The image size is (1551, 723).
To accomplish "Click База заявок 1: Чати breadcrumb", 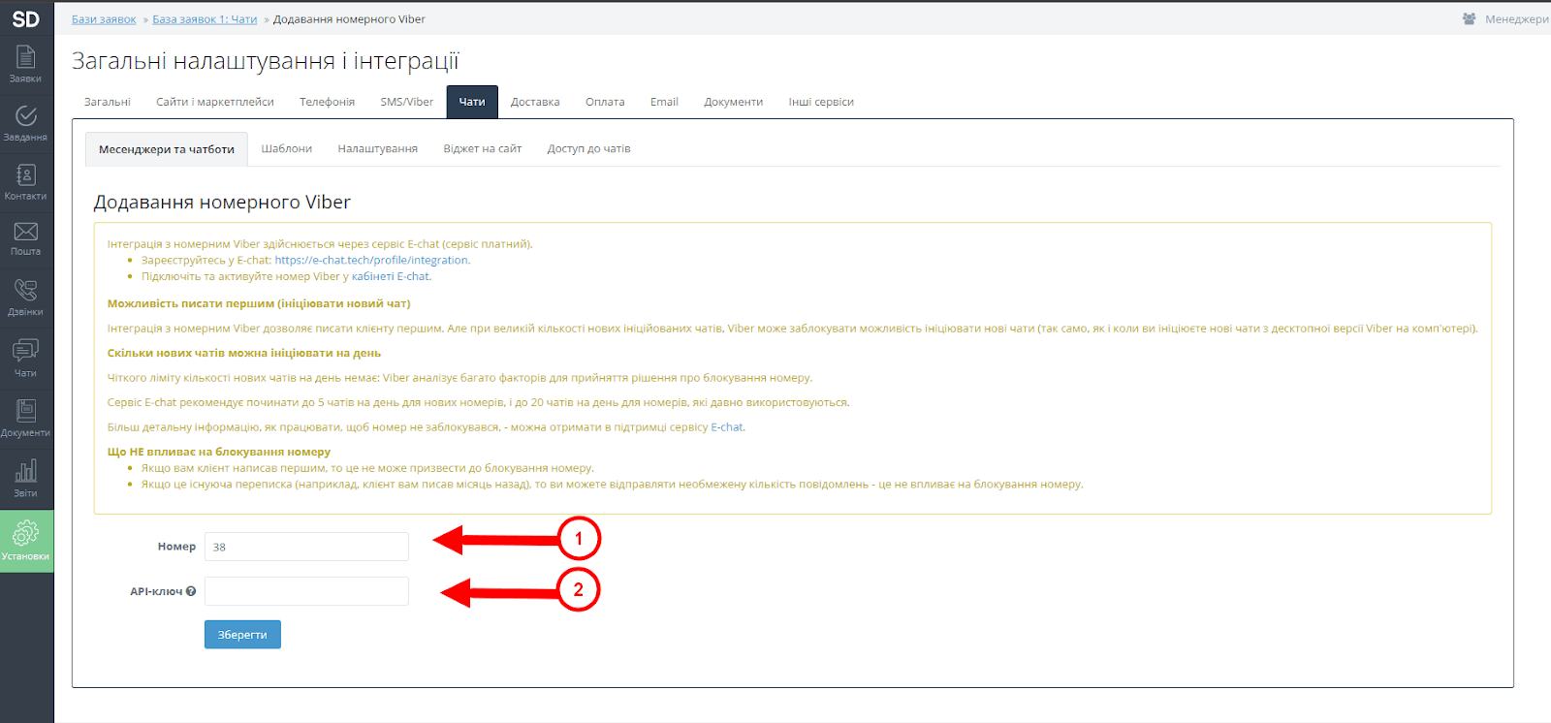I will (x=205, y=19).
